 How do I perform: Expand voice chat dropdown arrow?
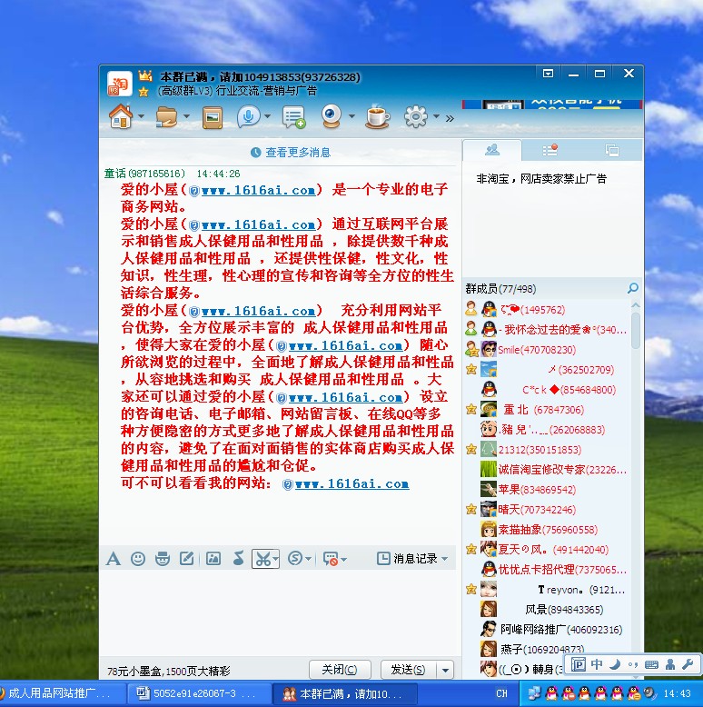click(x=268, y=116)
